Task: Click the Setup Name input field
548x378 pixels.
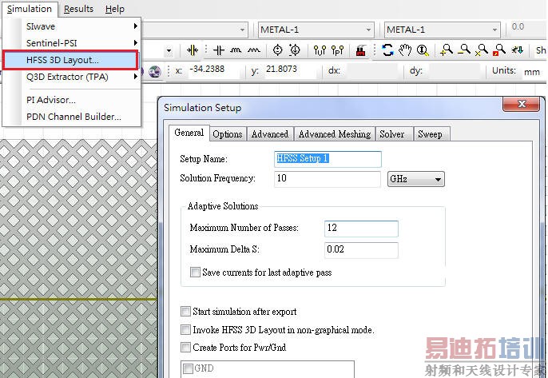Action: tap(328, 159)
